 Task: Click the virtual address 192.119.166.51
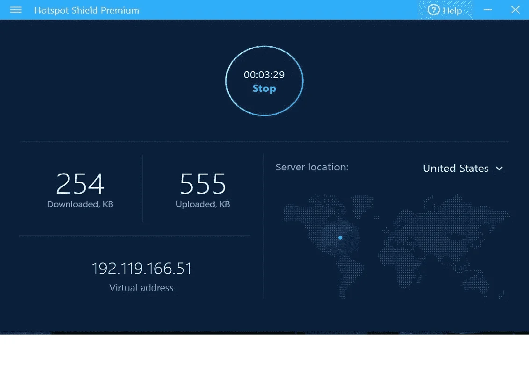(x=142, y=269)
